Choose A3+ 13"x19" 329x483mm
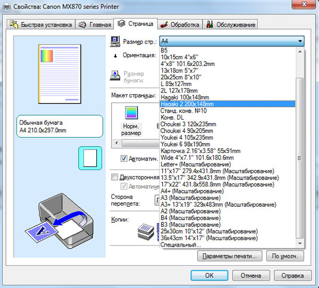The width and height of the screenshot is (319, 288). tap(228, 205)
